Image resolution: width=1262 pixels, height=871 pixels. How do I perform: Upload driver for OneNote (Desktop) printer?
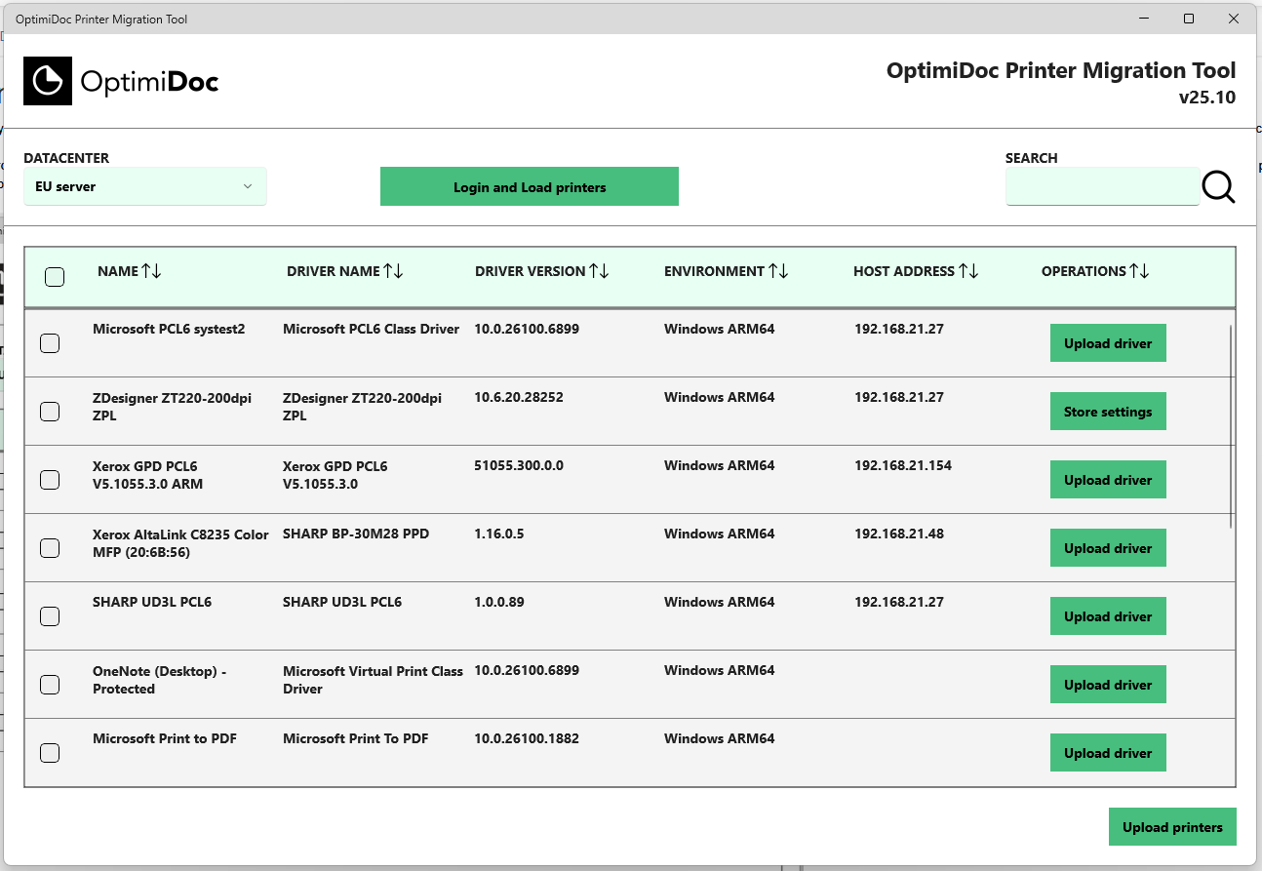[x=1107, y=685]
